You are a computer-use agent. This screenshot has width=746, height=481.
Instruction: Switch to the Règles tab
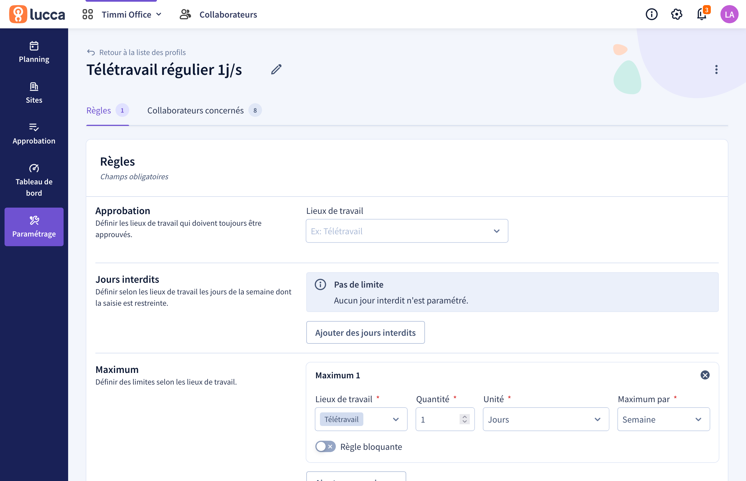pyautogui.click(x=108, y=110)
